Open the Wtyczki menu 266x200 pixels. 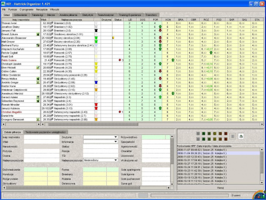[x=54, y=10]
